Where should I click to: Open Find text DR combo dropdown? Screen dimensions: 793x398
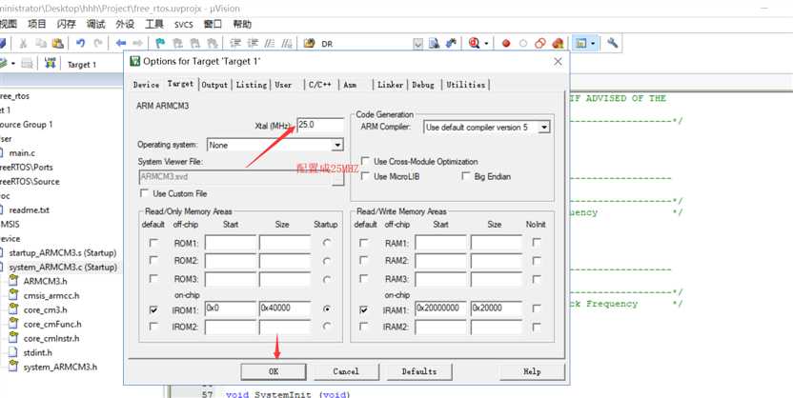pyautogui.click(x=417, y=44)
